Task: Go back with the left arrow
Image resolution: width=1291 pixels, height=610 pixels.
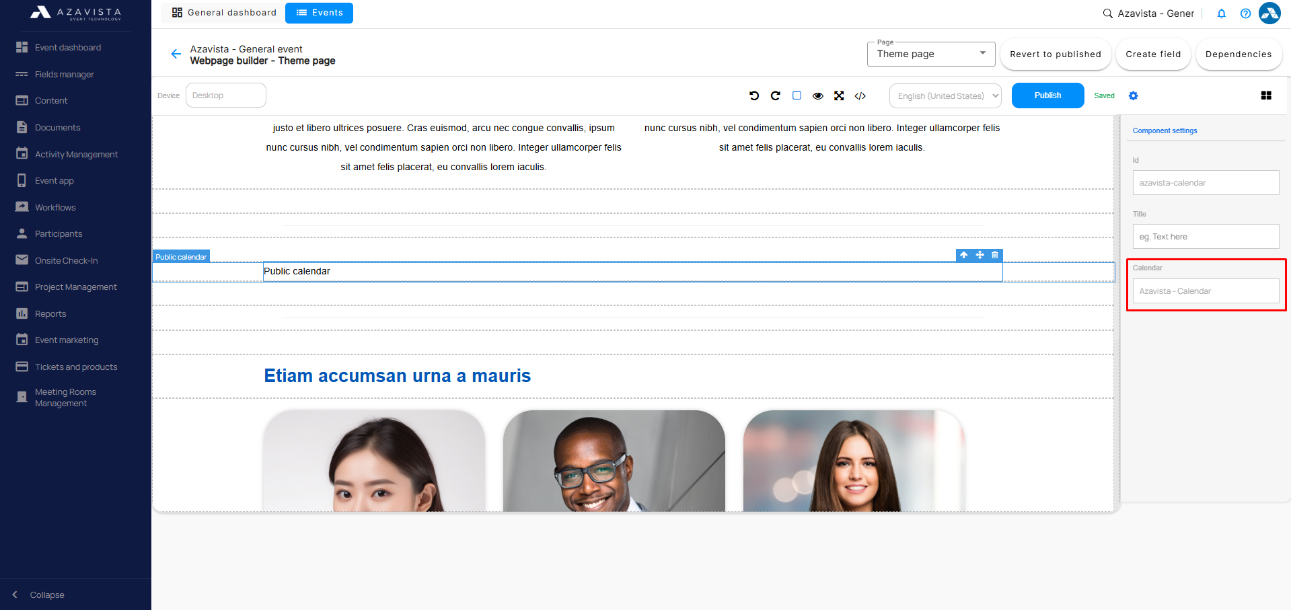Action: [176, 54]
